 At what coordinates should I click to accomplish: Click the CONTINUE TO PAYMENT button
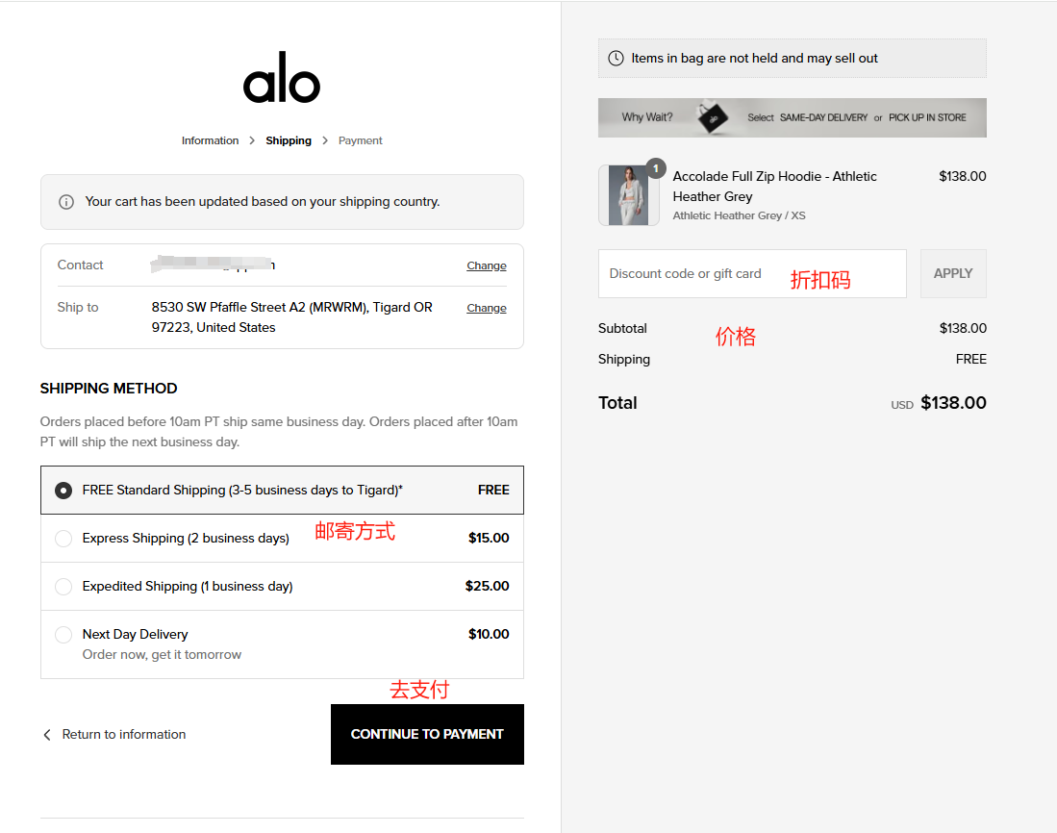click(x=427, y=734)
